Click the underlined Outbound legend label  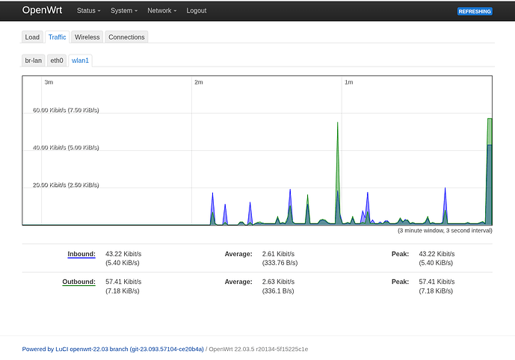click(78, 282)
